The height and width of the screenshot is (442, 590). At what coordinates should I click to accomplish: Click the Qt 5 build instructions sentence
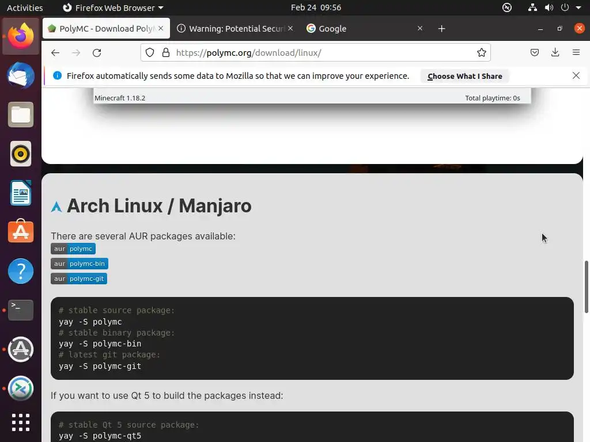click(x=167, y=396)
